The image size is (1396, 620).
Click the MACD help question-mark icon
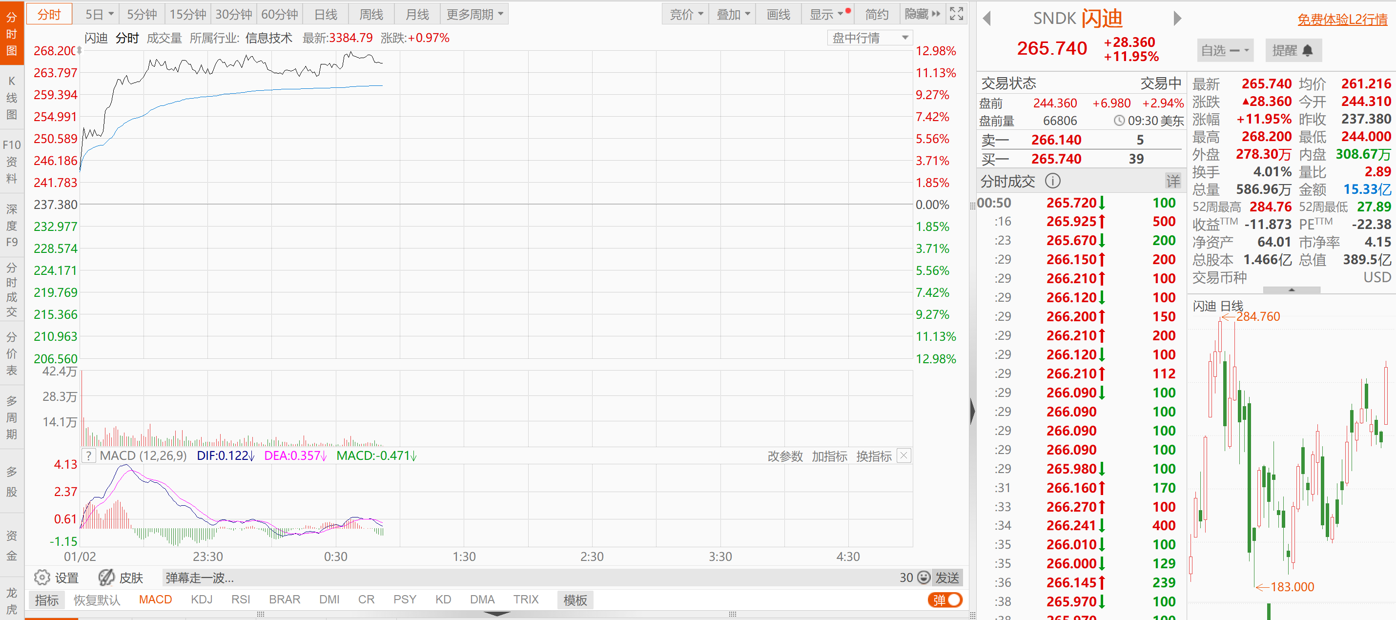tap(89, 456)
